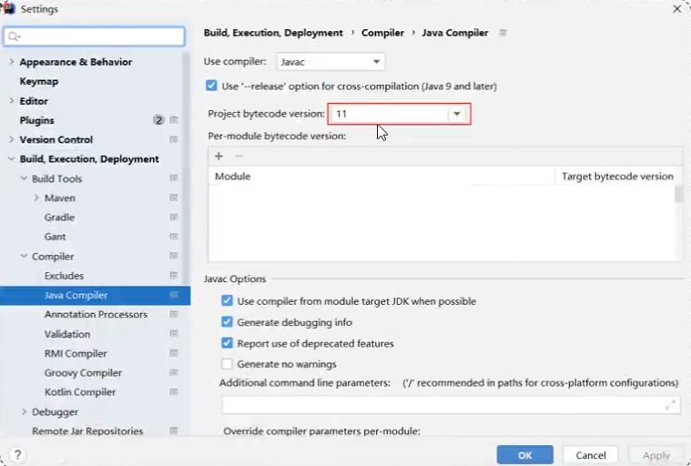Add a per-module bytecode version with plus icon

pos(218,156)
